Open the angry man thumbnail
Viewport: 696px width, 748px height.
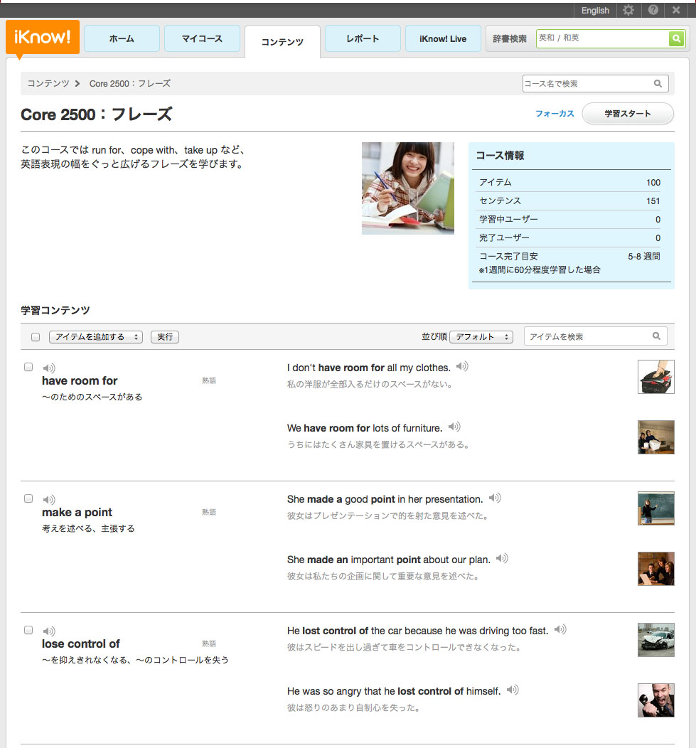tap(656, 700)
